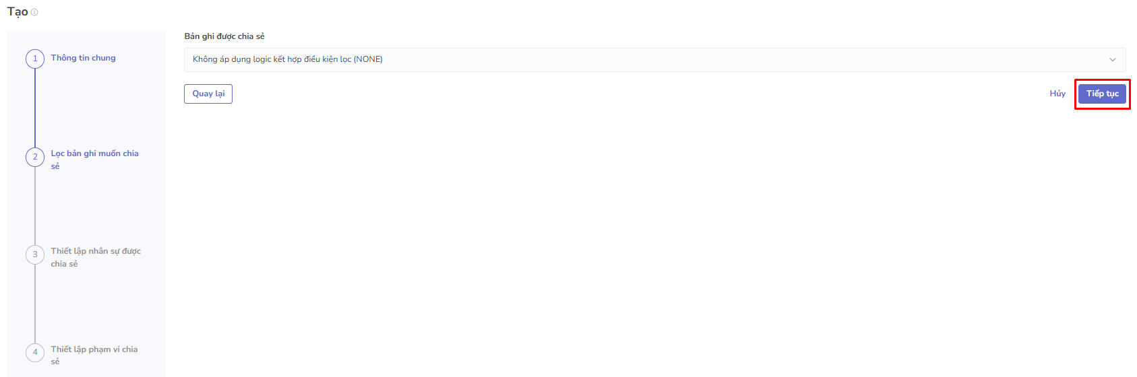Image resolution: width=1137 pixels, height=377 pixels.
Task: Select the step 3 circle indicator
Action: [x=35, y=254]
